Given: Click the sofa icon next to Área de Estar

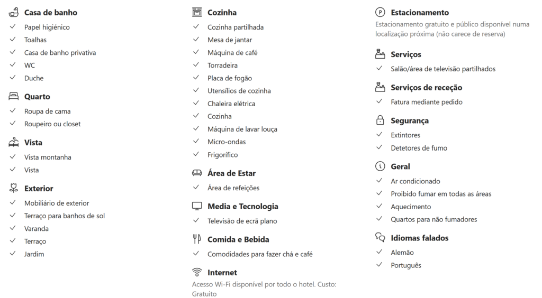Looking at the screenshot, I should pyautogui.click(x=197, y=173).
